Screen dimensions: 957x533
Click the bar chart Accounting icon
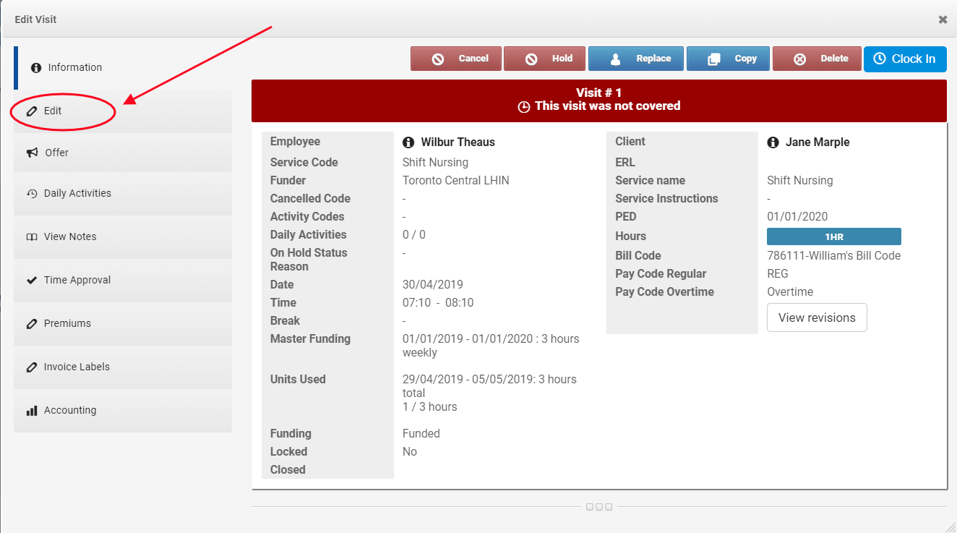coord(32,411)
